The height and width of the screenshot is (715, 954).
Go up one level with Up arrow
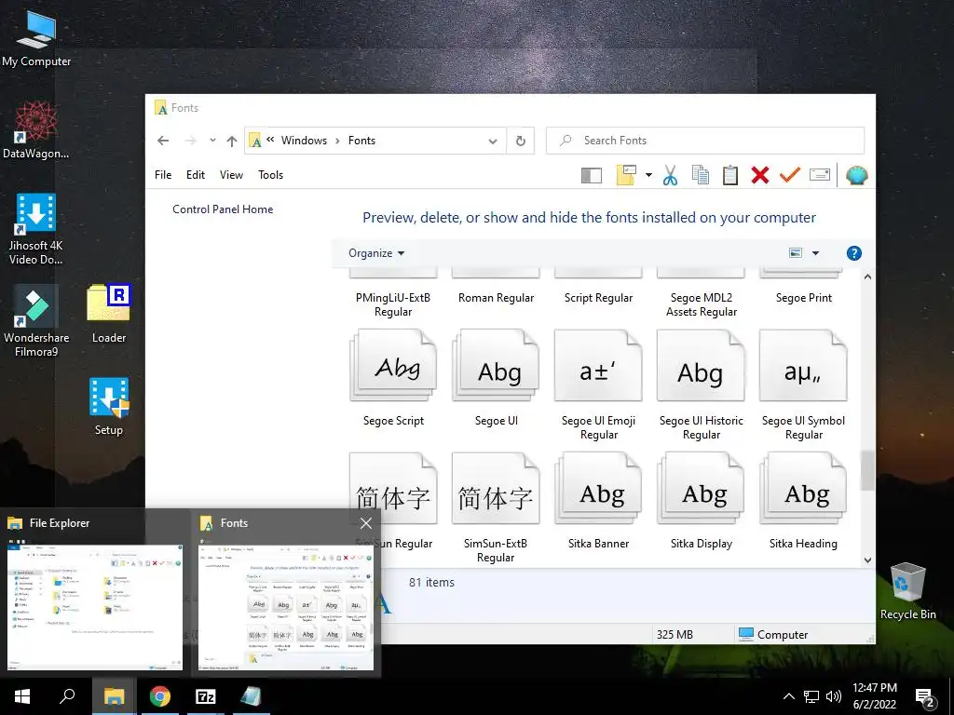point(232,142)
